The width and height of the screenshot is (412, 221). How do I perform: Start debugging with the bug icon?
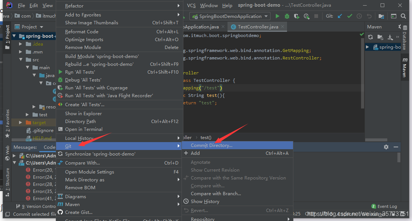coord(287,16)
